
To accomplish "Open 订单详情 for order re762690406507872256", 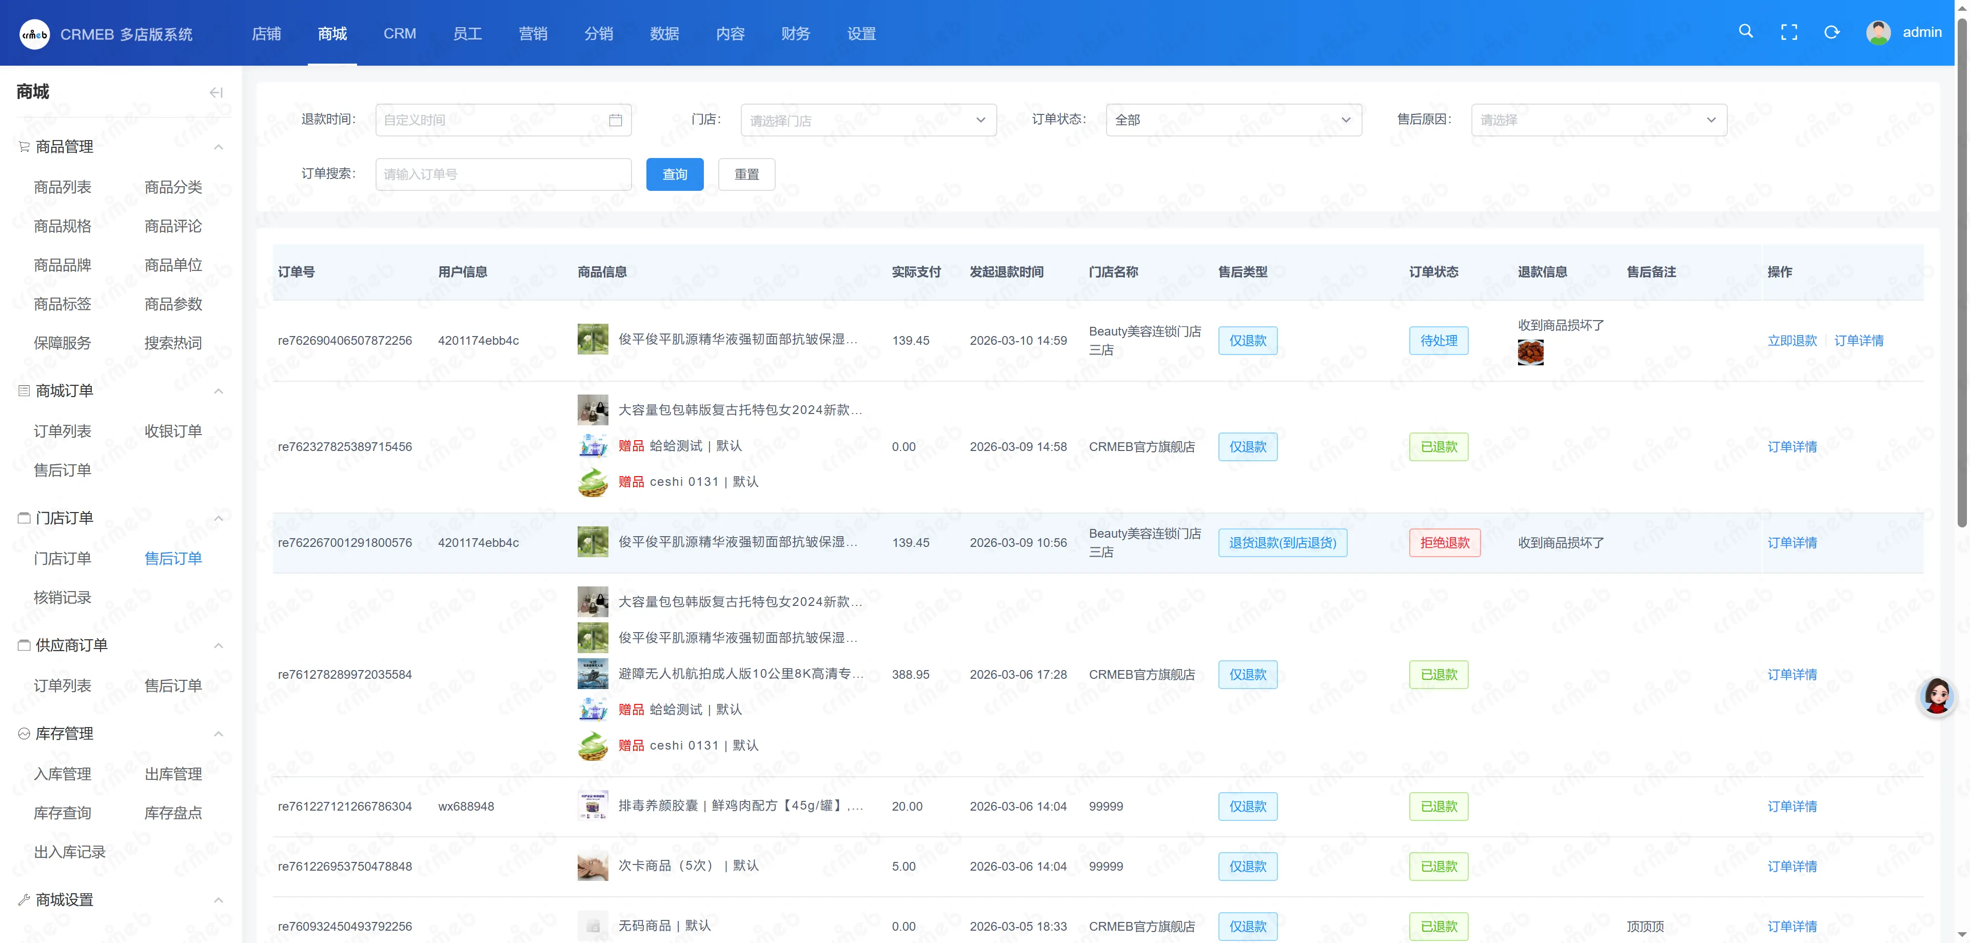I will (1858, 340).
